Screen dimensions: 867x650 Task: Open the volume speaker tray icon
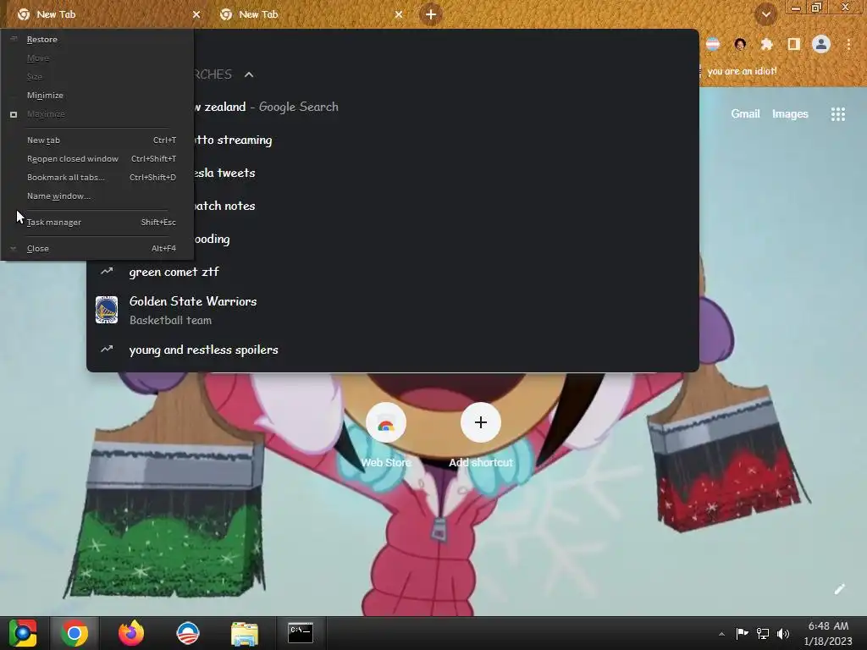click(x=783, y=633)
